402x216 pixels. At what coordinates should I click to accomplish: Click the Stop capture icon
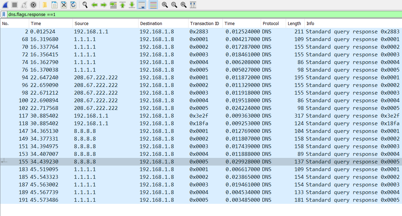(x=14, y=5)
